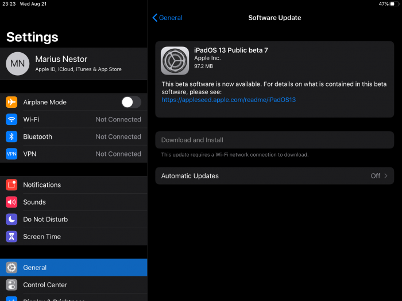Open the Screen Time hourglass icon
This screenshot has width=402, height=301.
[x=11, y=236]
